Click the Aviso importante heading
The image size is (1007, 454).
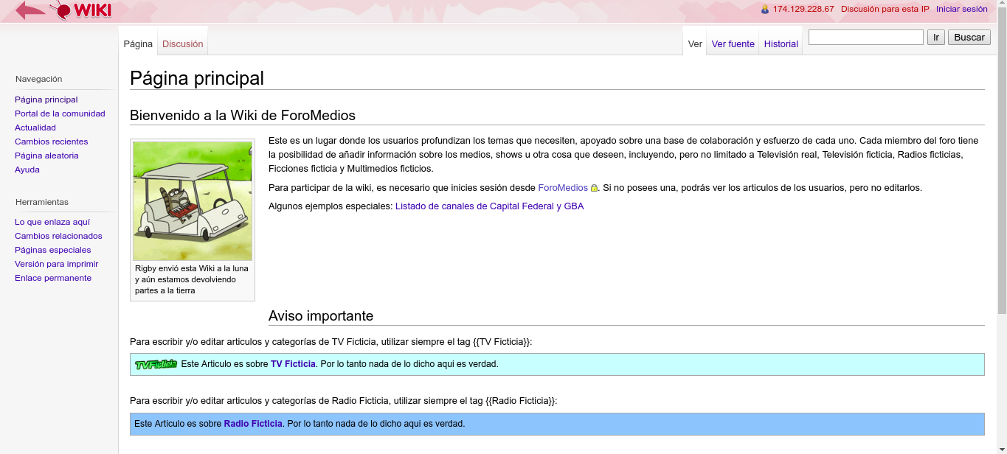point(321,316)
